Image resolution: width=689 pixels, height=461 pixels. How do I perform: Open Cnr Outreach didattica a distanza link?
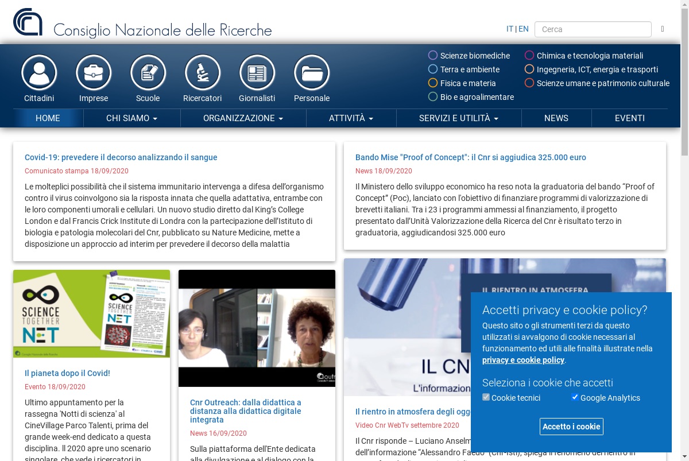[246, 411]
